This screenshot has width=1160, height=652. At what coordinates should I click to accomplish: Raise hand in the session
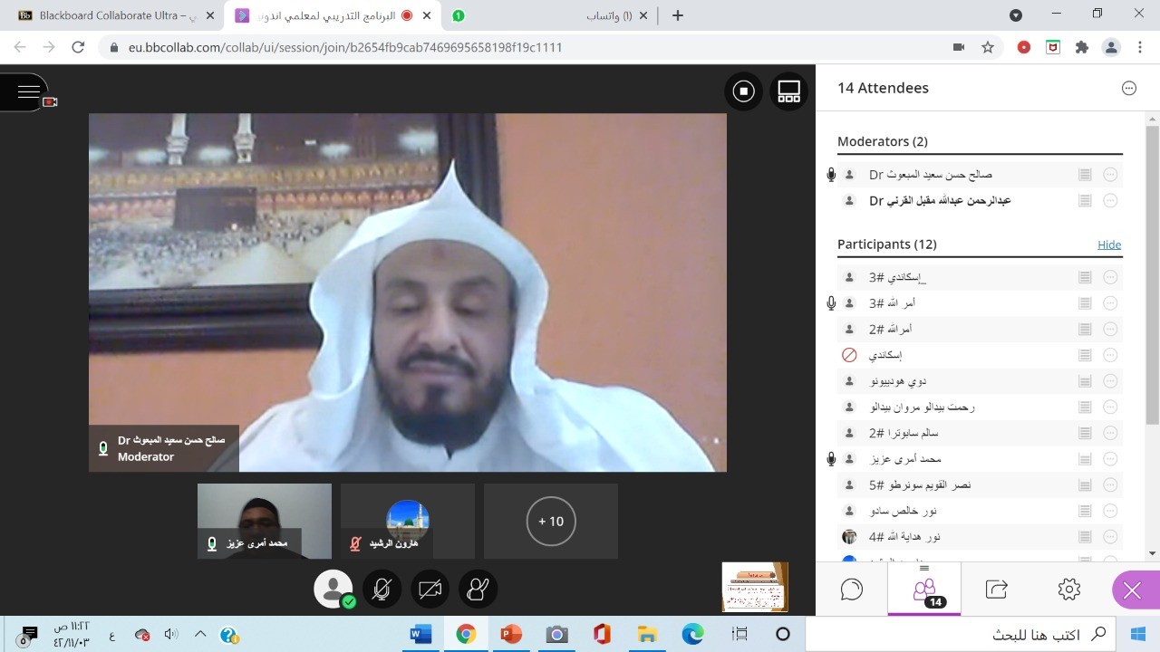[477, 590]
